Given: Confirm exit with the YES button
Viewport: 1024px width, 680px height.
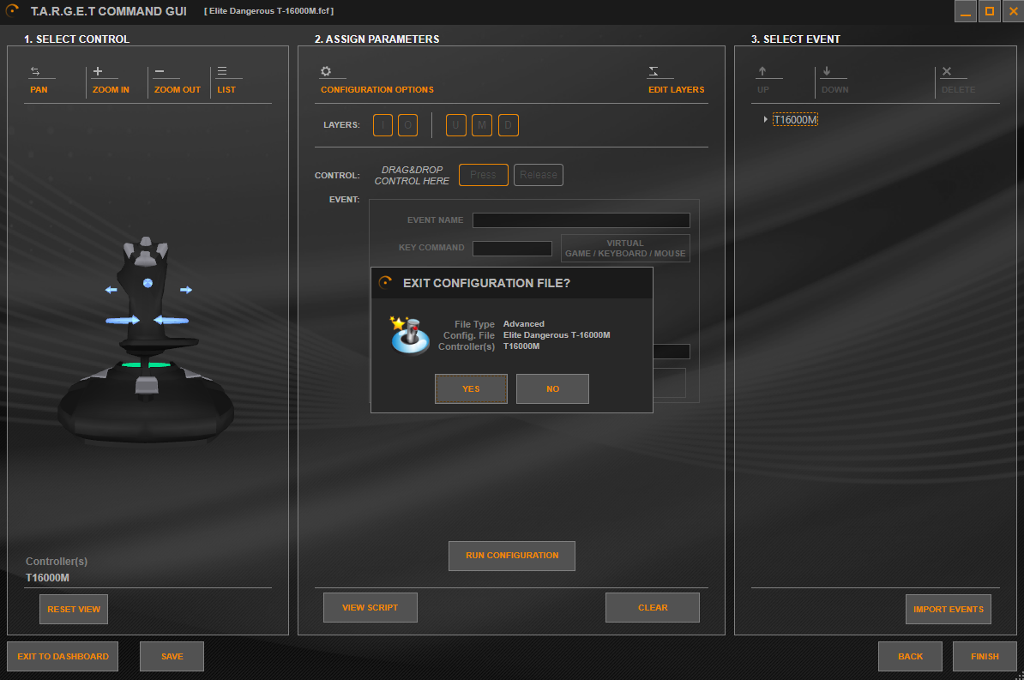Looking at the screenshot, I should click(x=471, y=388).
